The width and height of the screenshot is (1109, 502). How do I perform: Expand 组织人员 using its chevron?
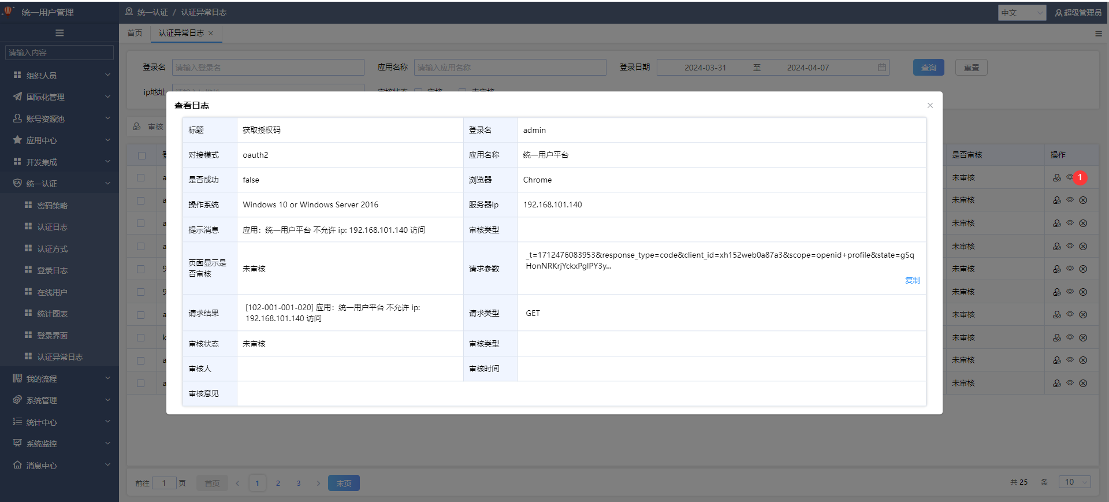[107, 75]
